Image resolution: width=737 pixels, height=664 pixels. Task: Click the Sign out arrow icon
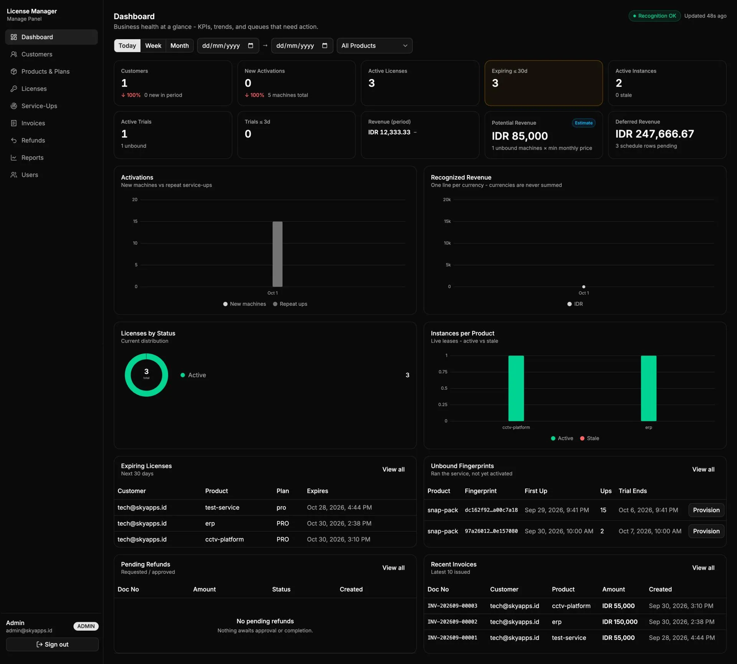(x=40, y=644)
